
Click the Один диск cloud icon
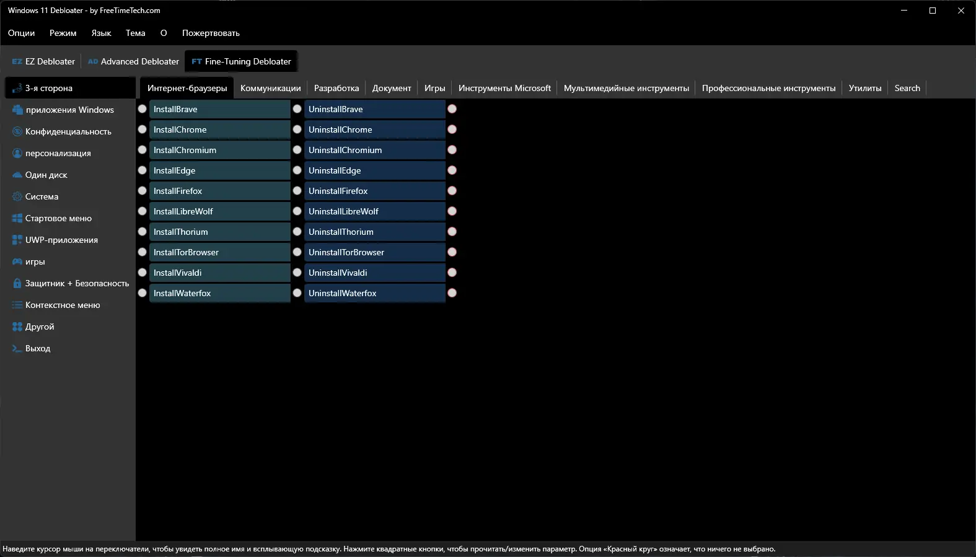[17, 175]
